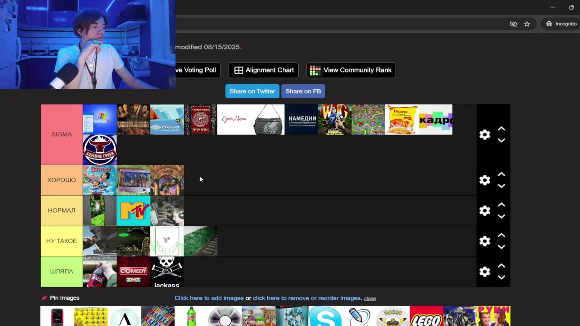The width and height of the screenshot is (580, 326).
Task: Move ХОРОШО tier down with chevron
Action: [x=501, y=186]
